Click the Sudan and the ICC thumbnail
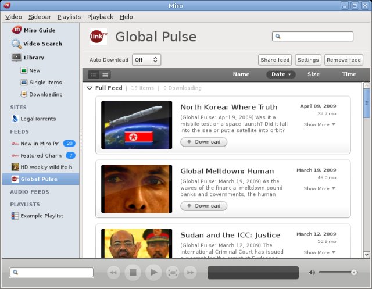372x289 pixels. [x=137, y=243]
